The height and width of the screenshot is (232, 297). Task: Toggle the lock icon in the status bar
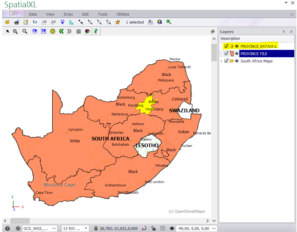point(154,228)
